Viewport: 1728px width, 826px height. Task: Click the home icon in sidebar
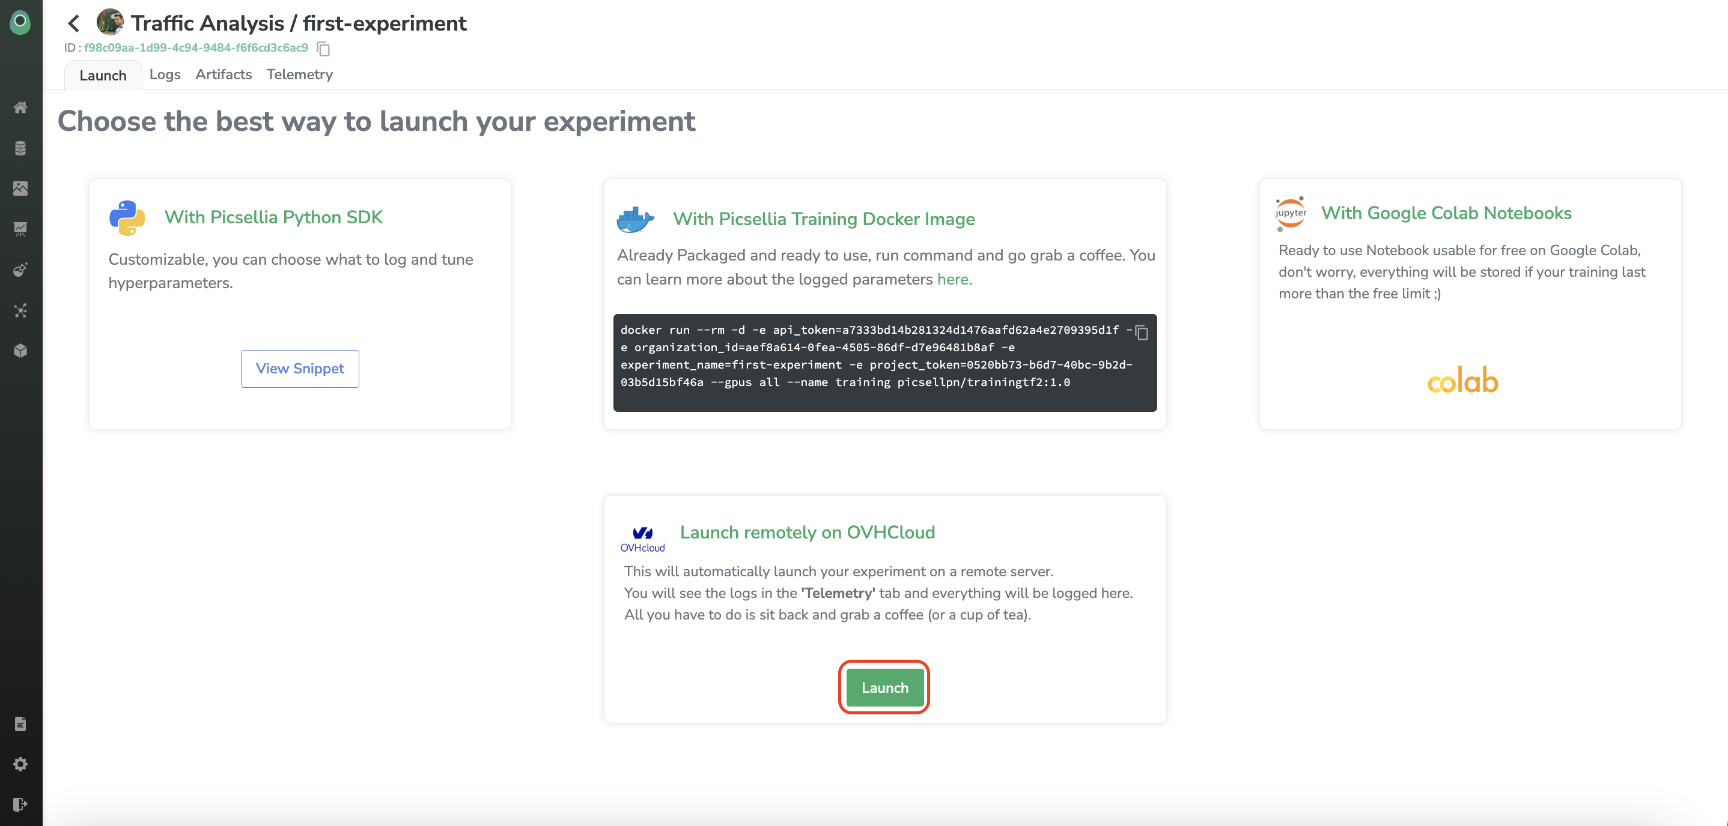(x=20, y=107)
